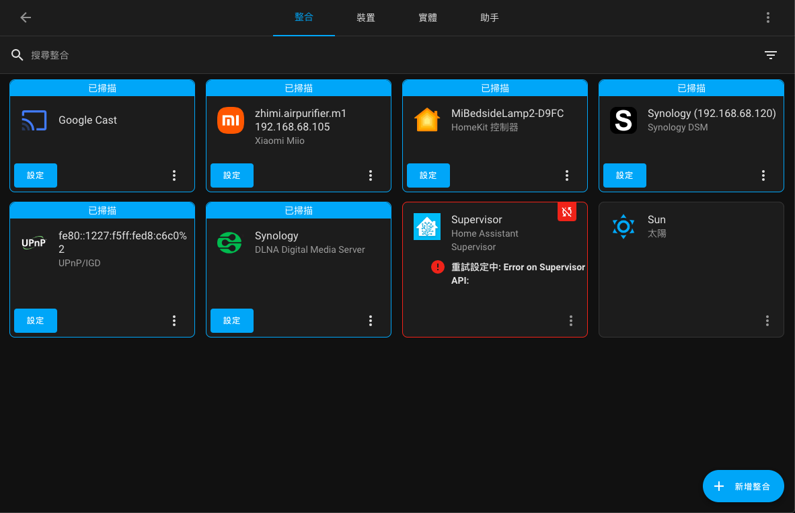Click the Xiaomi Mi logo icon
Image resolution: width=795 pixels, height=513 pixels.
click(230, 120)
